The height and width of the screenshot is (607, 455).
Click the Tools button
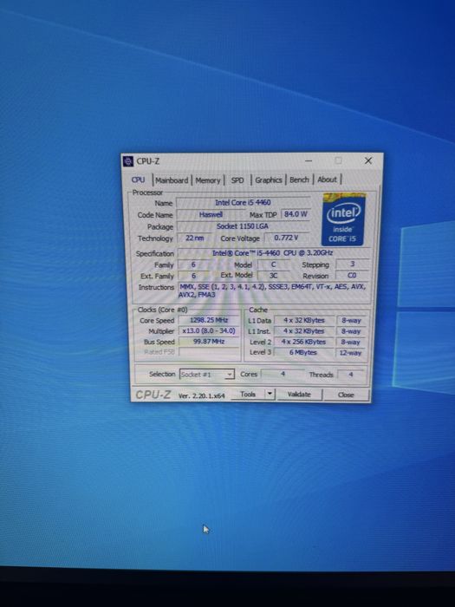248,394
